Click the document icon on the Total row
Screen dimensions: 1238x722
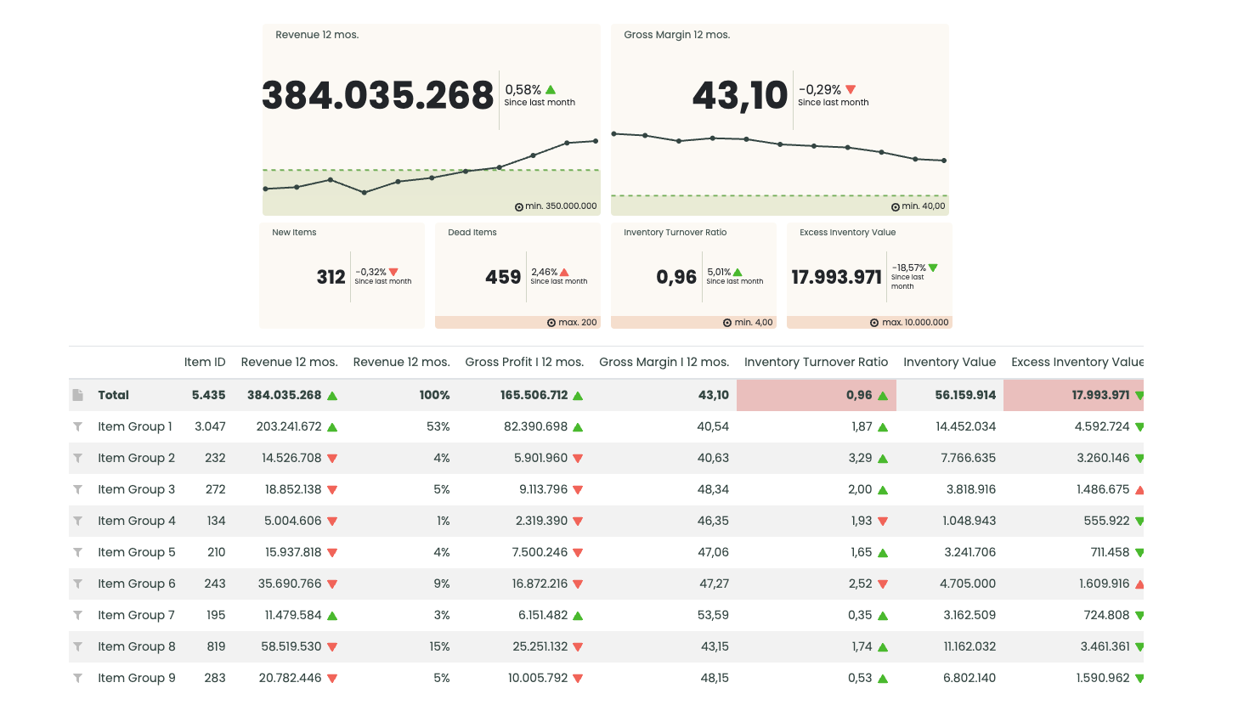(77, 394)
